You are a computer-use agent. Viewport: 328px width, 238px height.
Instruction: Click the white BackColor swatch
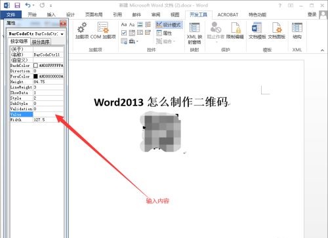[35, 66]
